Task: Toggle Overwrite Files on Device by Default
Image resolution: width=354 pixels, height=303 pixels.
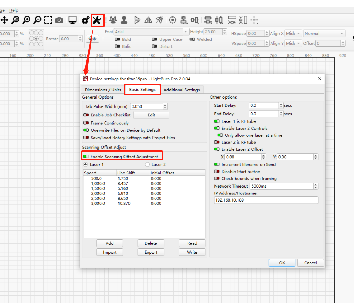Action: point(86,130)
